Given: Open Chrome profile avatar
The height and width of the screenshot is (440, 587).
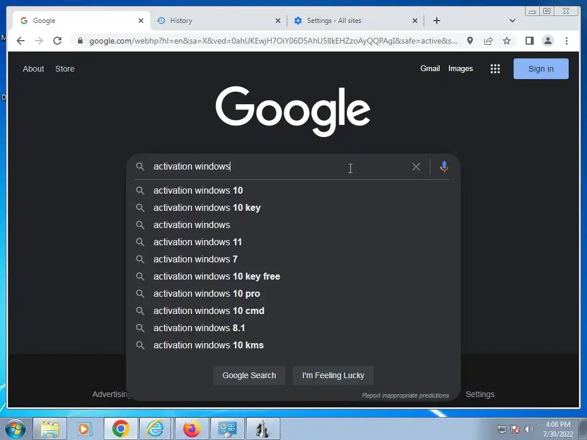Looking at the screenshot, I should click(547, 41).
